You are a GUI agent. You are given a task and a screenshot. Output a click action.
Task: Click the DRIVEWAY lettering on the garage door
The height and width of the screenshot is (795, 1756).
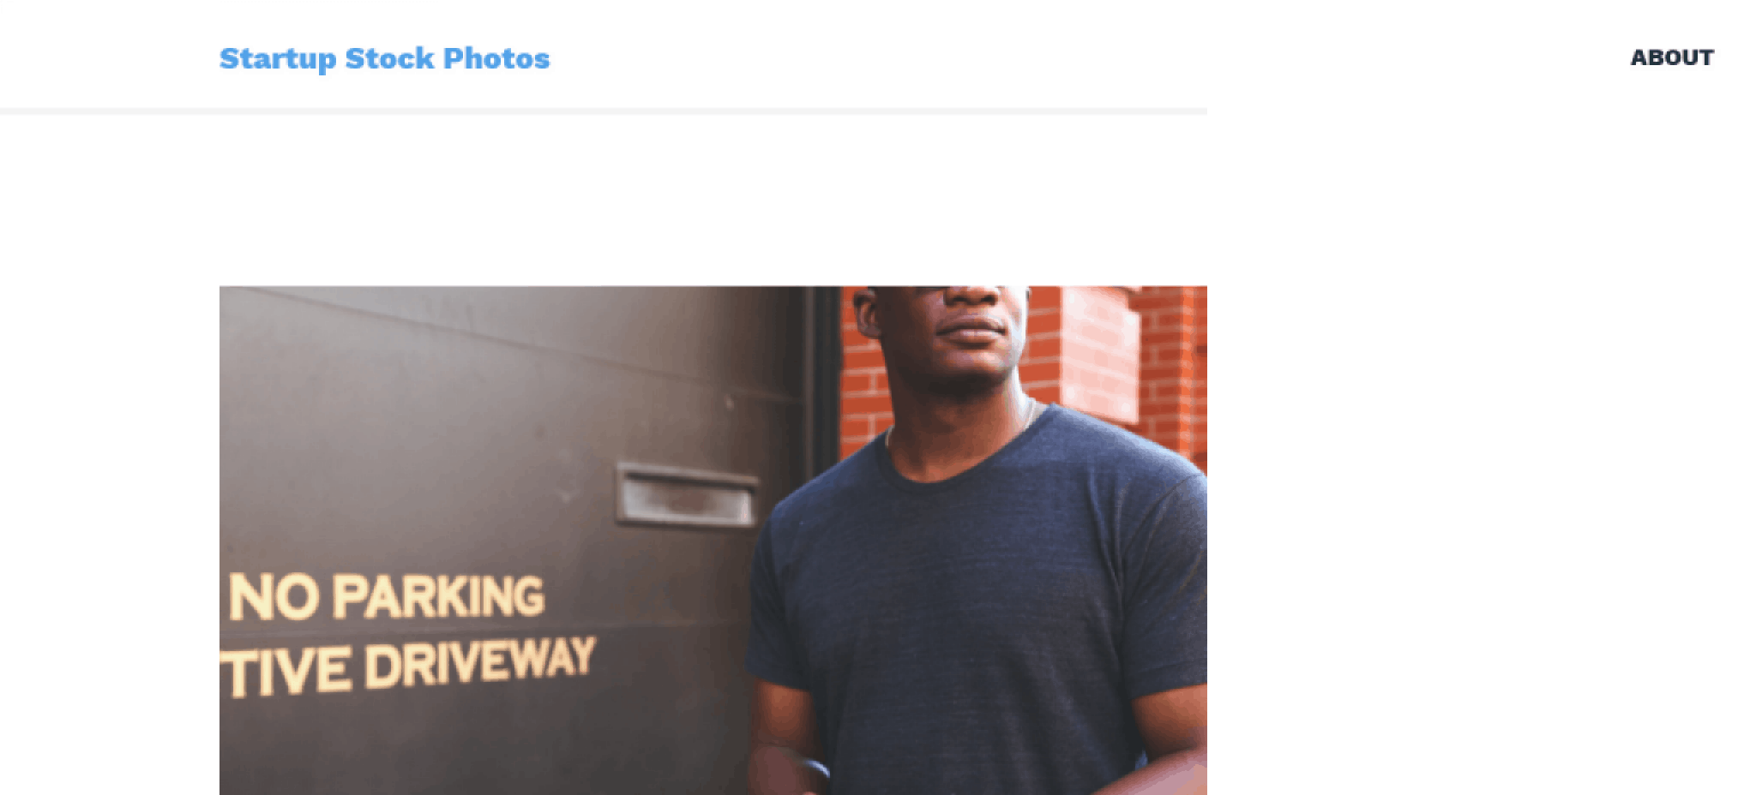pyautogui.click(x=480, y=662)
